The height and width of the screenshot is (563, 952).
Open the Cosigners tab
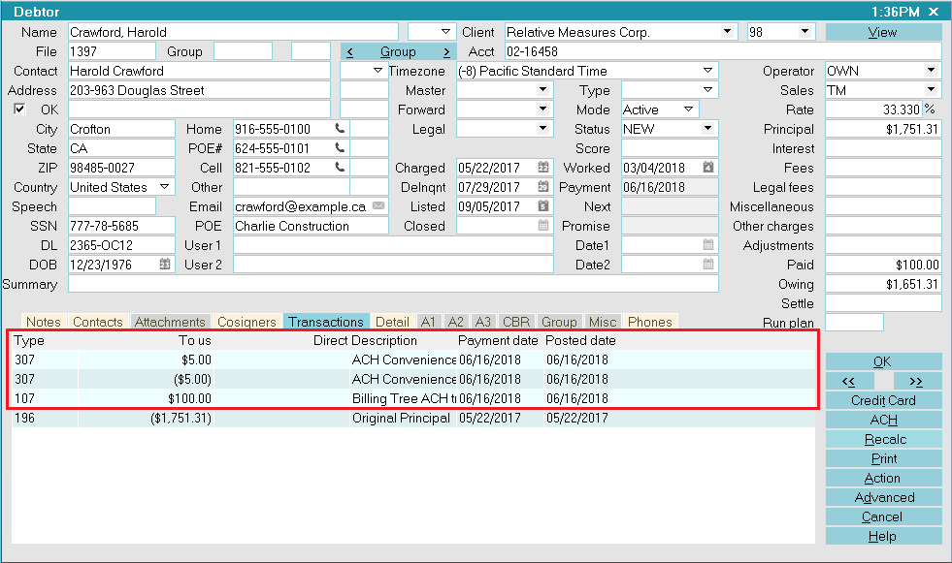pos(246,322)
